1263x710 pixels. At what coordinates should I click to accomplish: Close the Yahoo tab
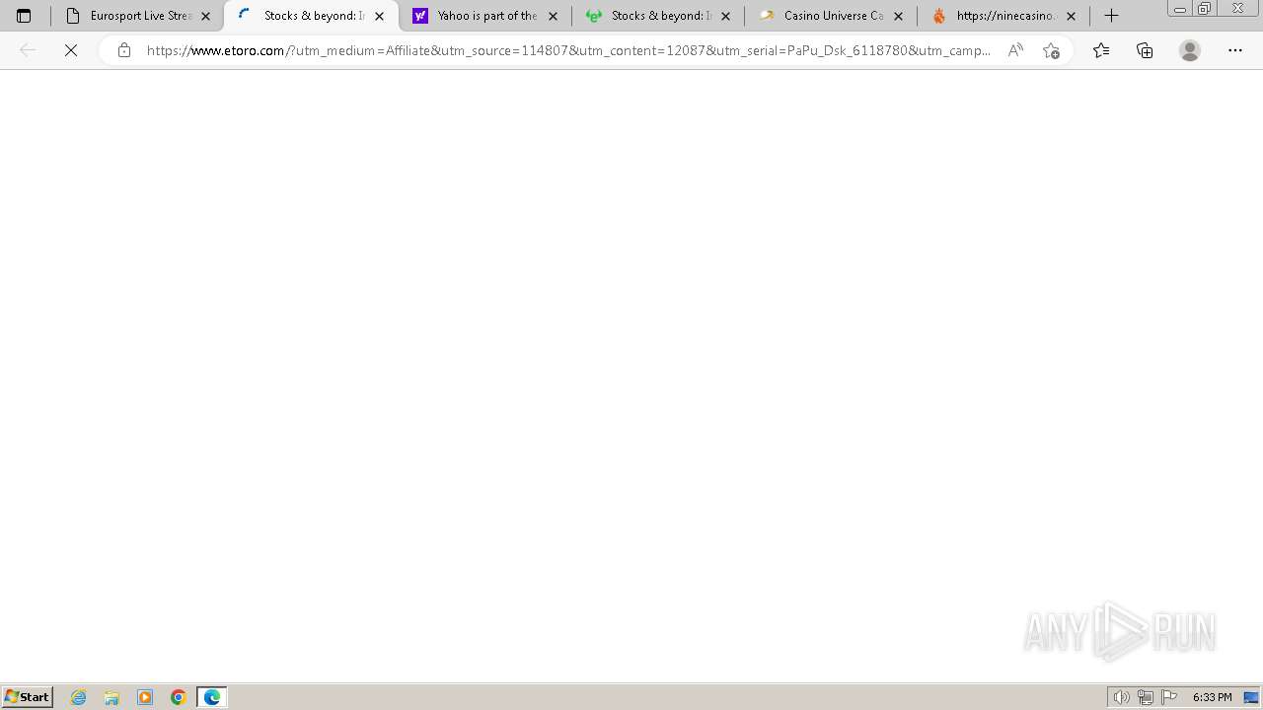tap(553, 16)
